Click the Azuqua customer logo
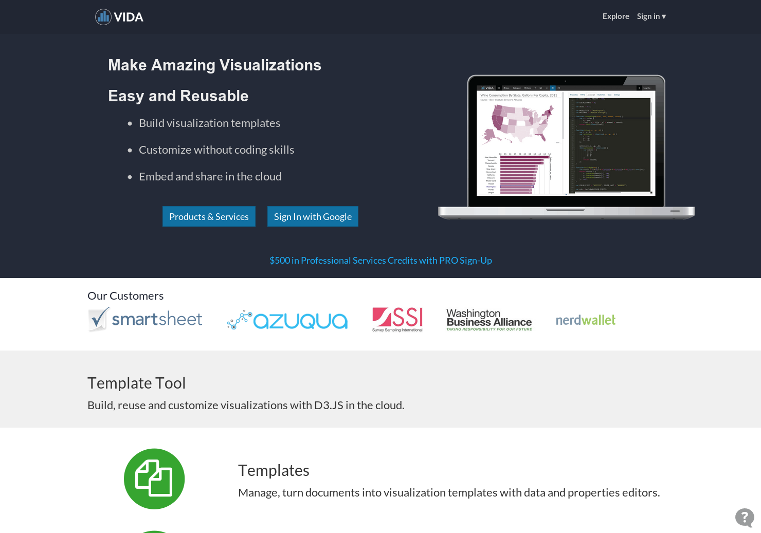Screen dimensions: 761x533 pos(287,320)
